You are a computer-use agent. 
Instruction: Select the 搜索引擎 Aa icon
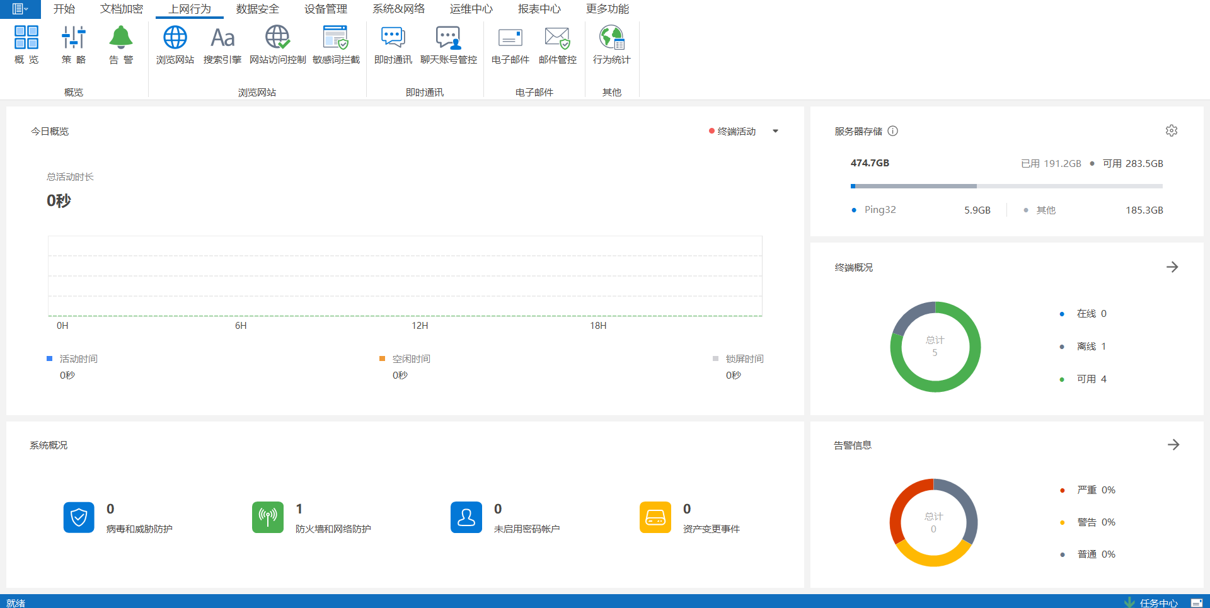click(222, 38)
